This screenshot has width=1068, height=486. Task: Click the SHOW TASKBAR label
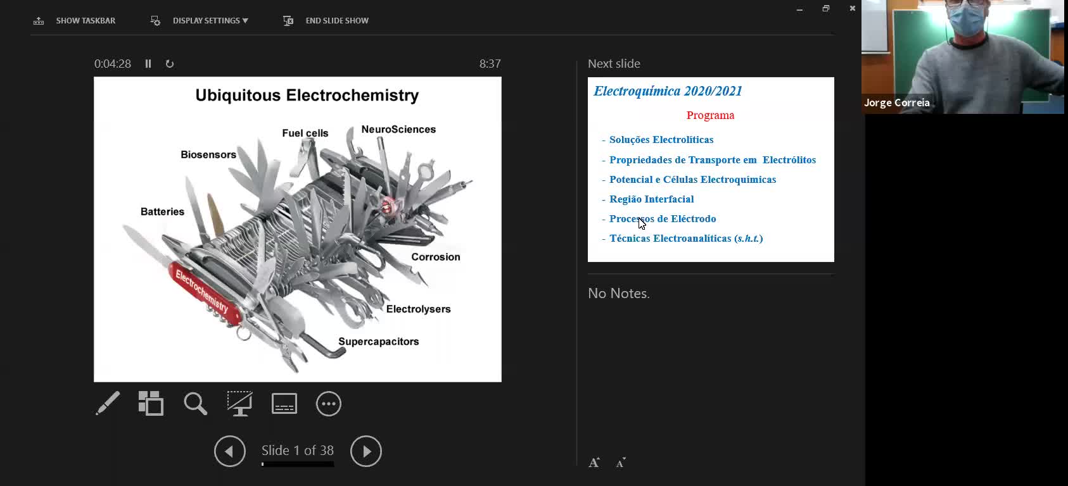click(x=86, y=21)
